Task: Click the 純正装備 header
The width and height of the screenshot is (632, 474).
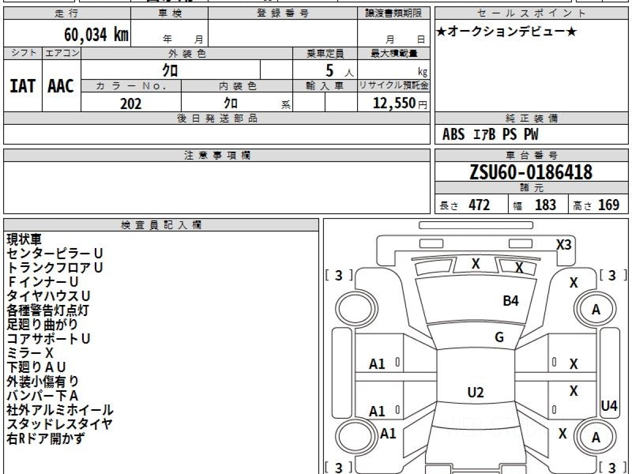Action: pos(532,118)
